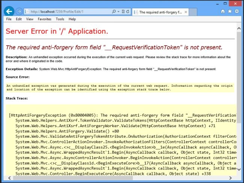The height and width of the screenshot is (183, 244).
Task: Click the 'DisplayClass1d.<BeginExecuteCore>b__17' line
Action: coord(126,163)
